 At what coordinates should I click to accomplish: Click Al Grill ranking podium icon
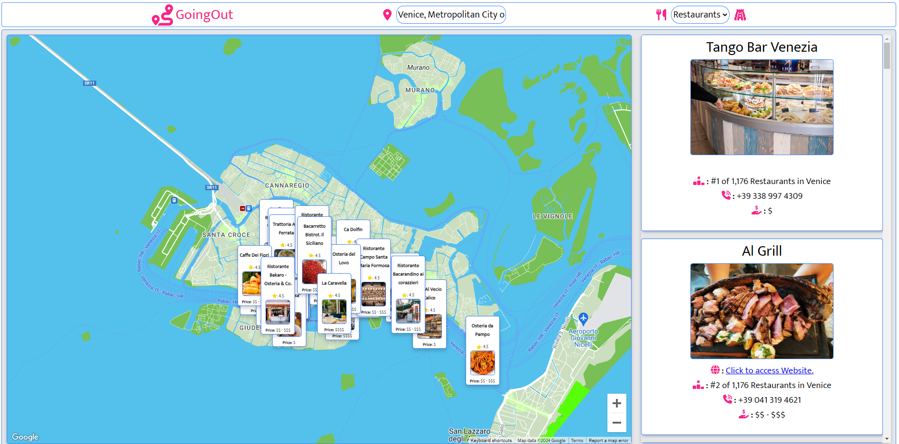pos(698,385)
